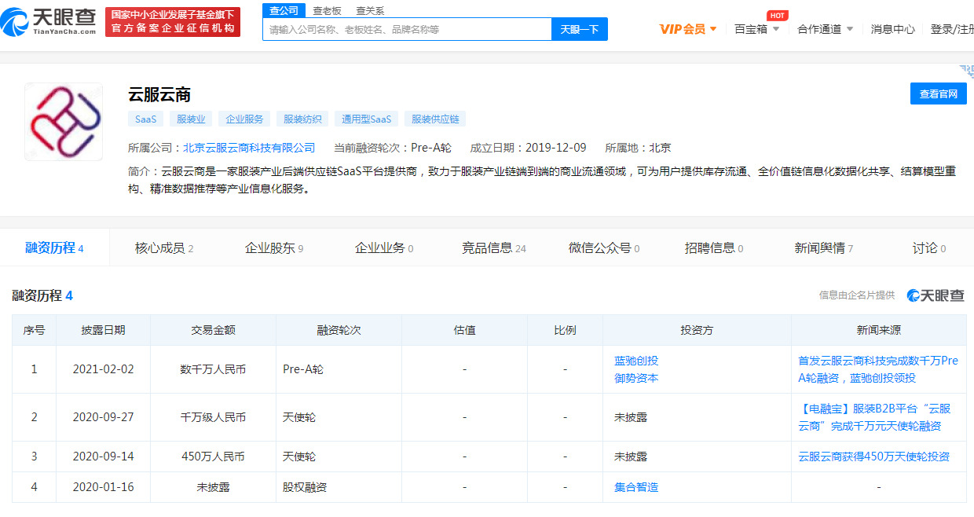Click the 估值 column header
The width and height of the screenshot is (974, 517).
coord(464,330)
